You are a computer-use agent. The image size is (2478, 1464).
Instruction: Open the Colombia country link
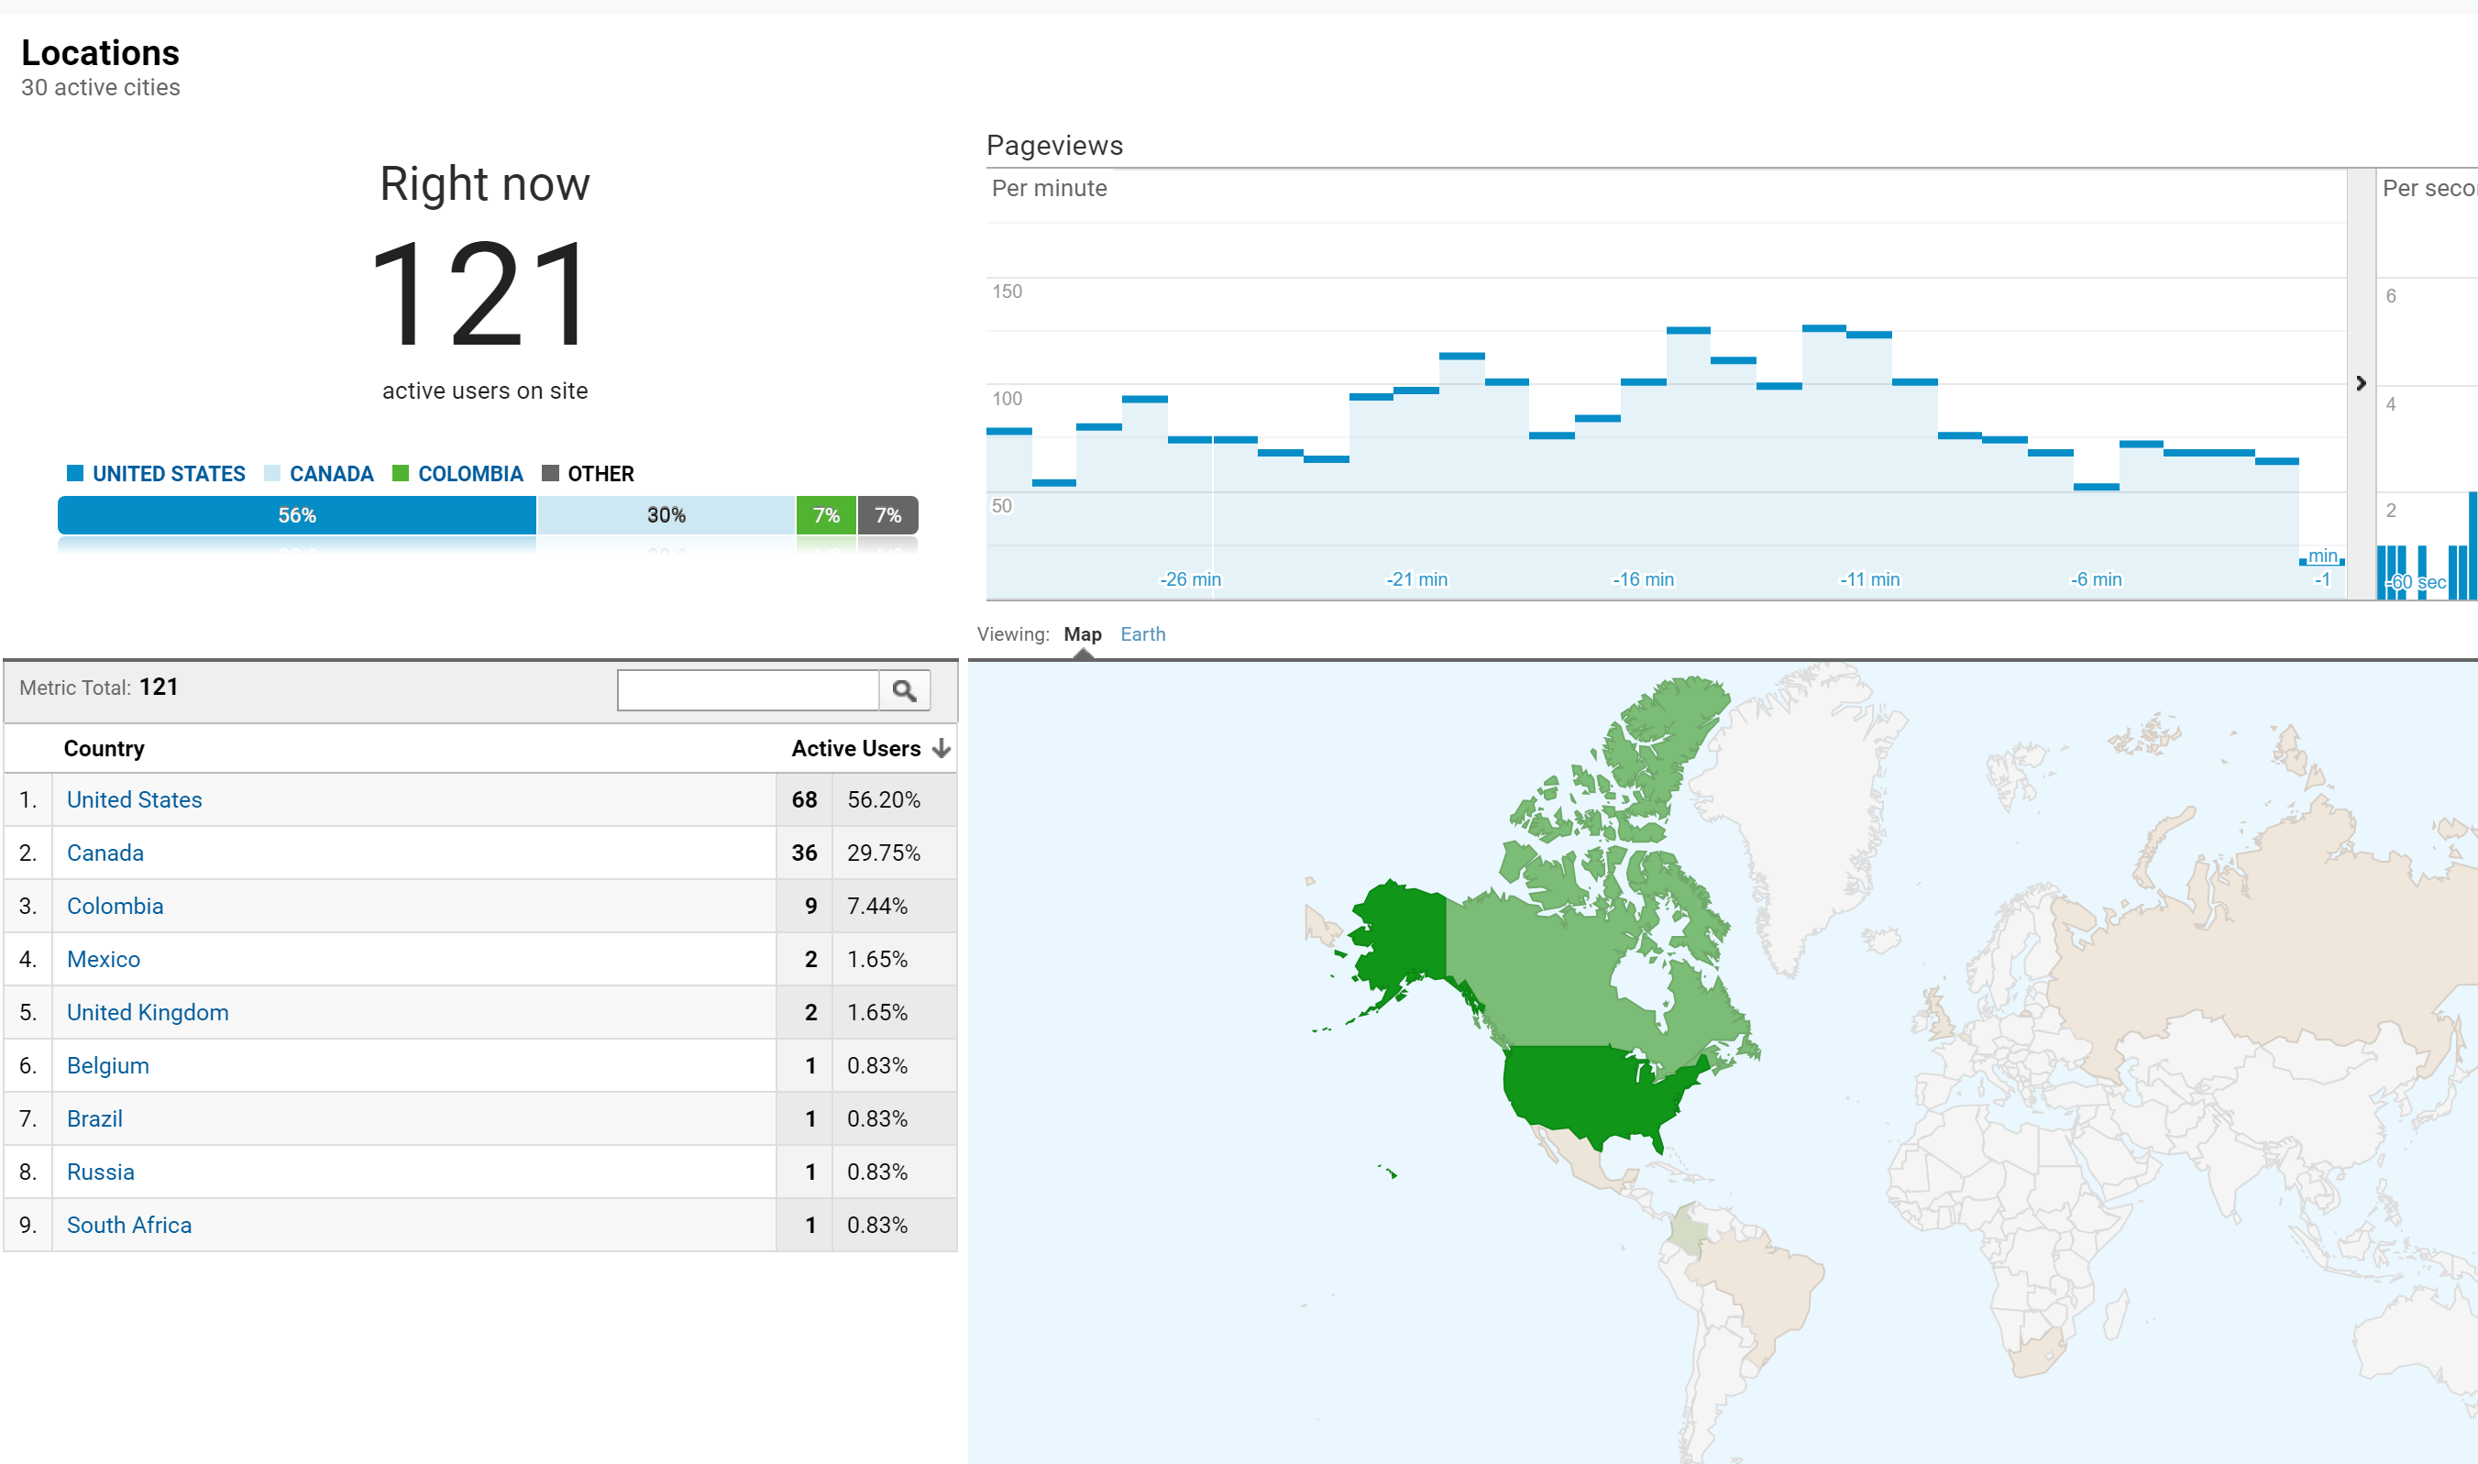pyautogui.click(x=116, y=907)
